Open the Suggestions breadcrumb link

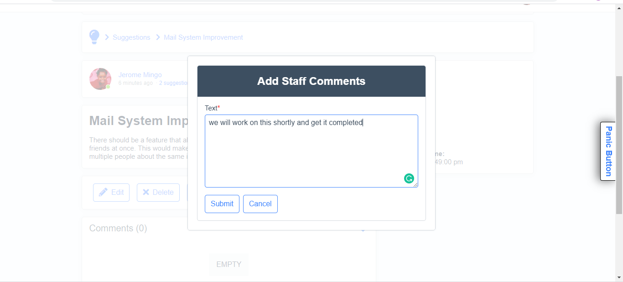tap(131, 37)
